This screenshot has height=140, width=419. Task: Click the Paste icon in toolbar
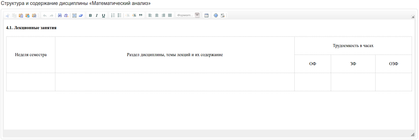(21, 15)
